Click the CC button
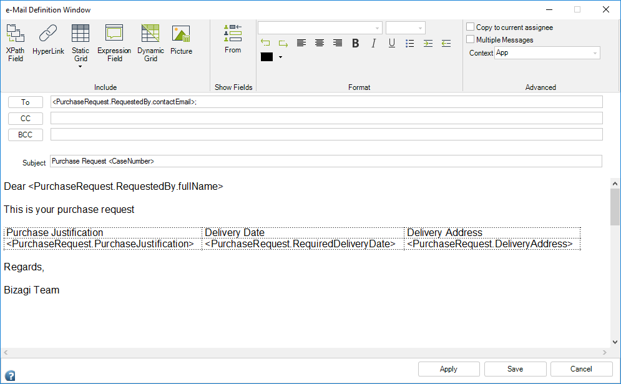Screen dimensions: 621x384 point(26,119)
